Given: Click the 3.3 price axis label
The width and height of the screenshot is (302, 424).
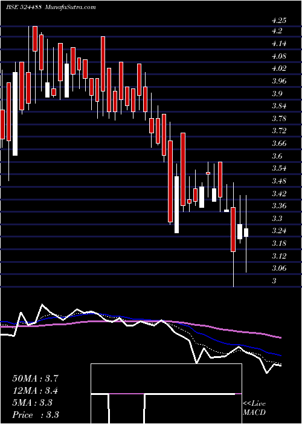Looking at the screenshot, I should (x=277, y=218).
